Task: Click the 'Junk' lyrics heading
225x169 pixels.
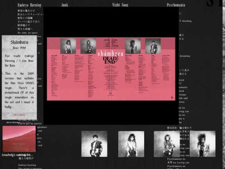Action: [65, 5]
